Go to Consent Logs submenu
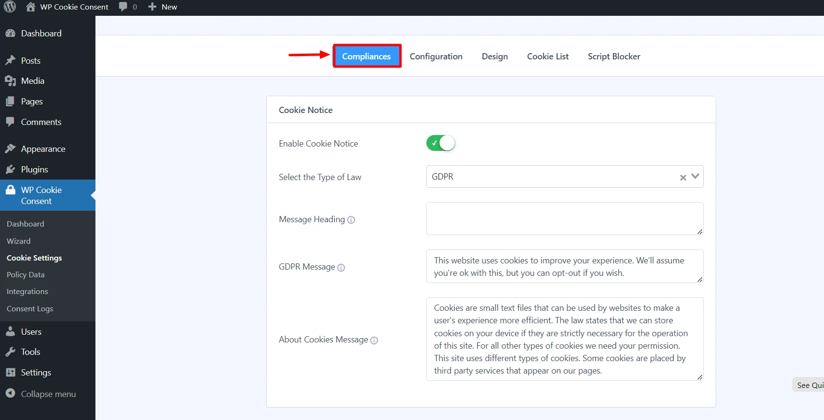This screenshot has height=420, width=824. (30, 309)
